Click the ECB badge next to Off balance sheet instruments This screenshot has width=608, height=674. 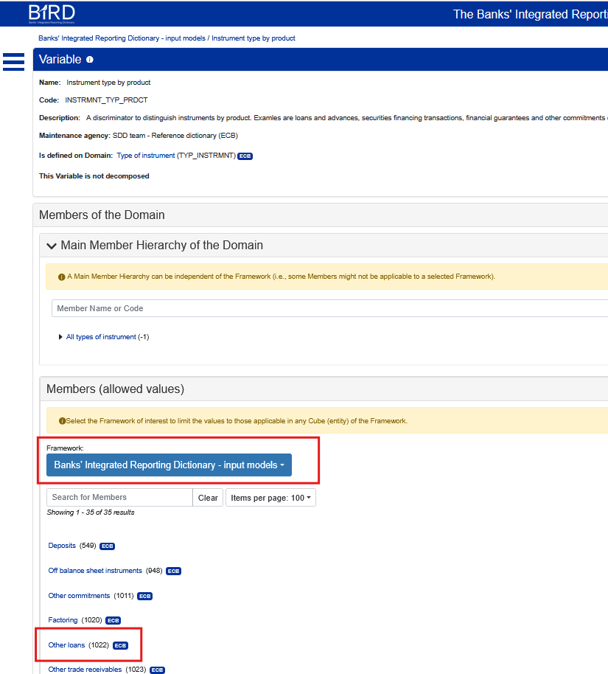point(174,571)
